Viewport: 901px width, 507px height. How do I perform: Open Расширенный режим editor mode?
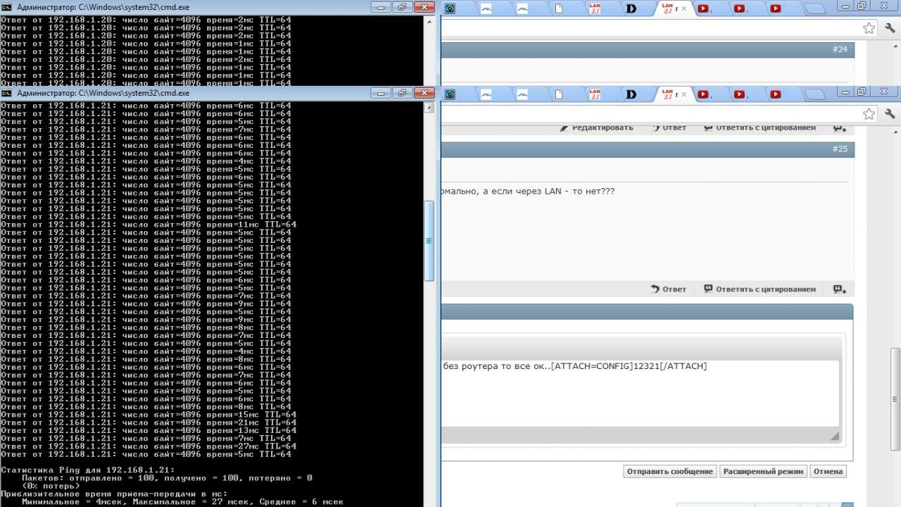763,472
